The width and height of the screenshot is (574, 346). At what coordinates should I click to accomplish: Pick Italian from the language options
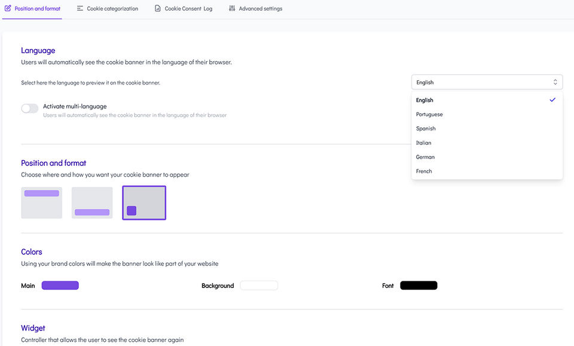pos(423,143)
